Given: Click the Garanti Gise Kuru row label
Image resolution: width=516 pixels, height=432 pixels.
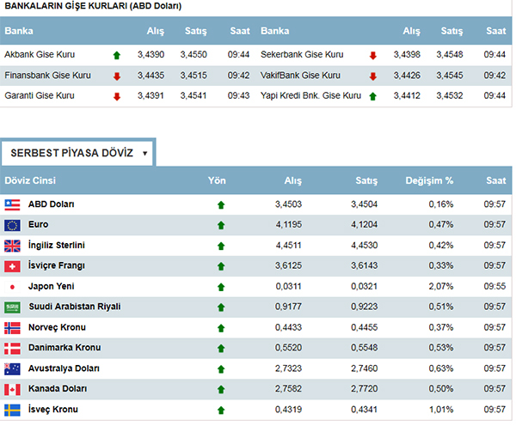Looking at the screenshot, I should (40, 96).
